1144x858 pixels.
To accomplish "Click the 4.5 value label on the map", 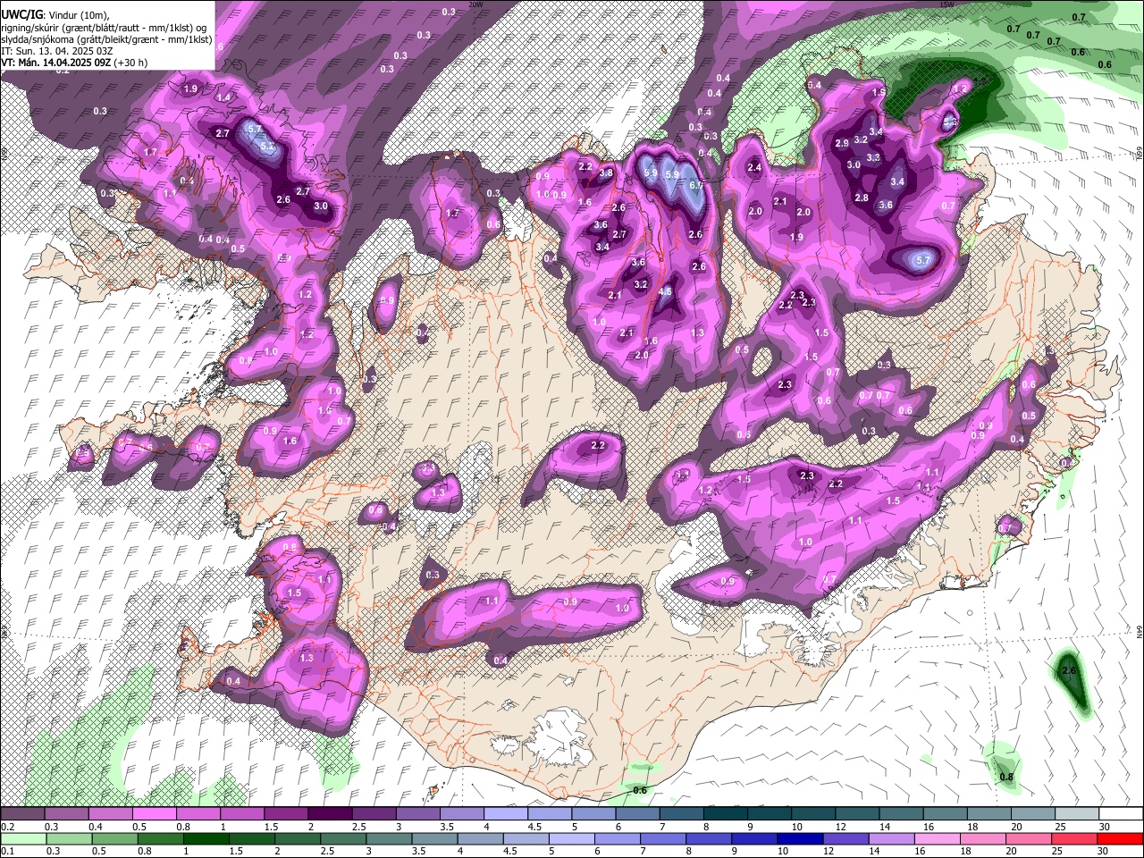I will tap(665, 291).
